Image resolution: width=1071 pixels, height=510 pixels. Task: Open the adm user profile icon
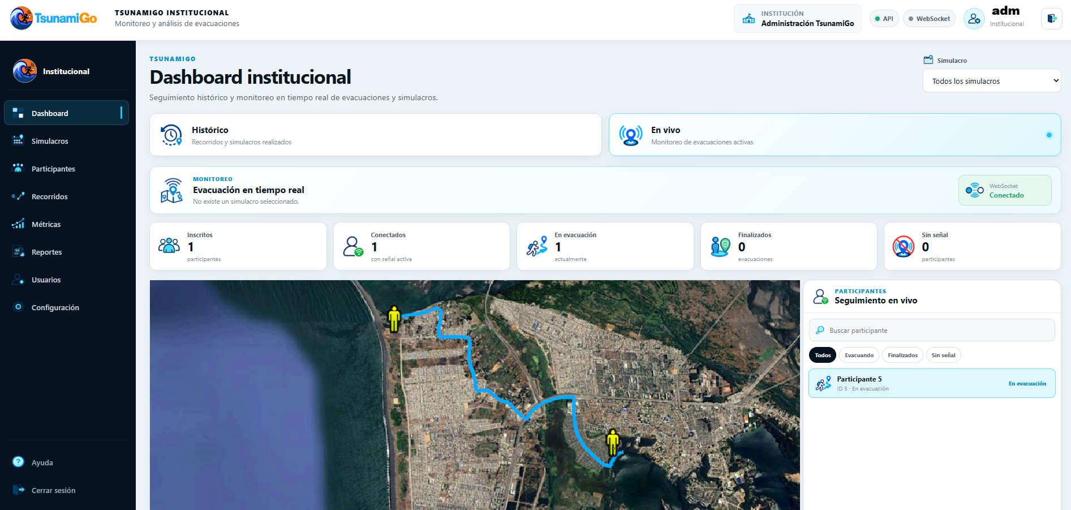click(974, 19)
